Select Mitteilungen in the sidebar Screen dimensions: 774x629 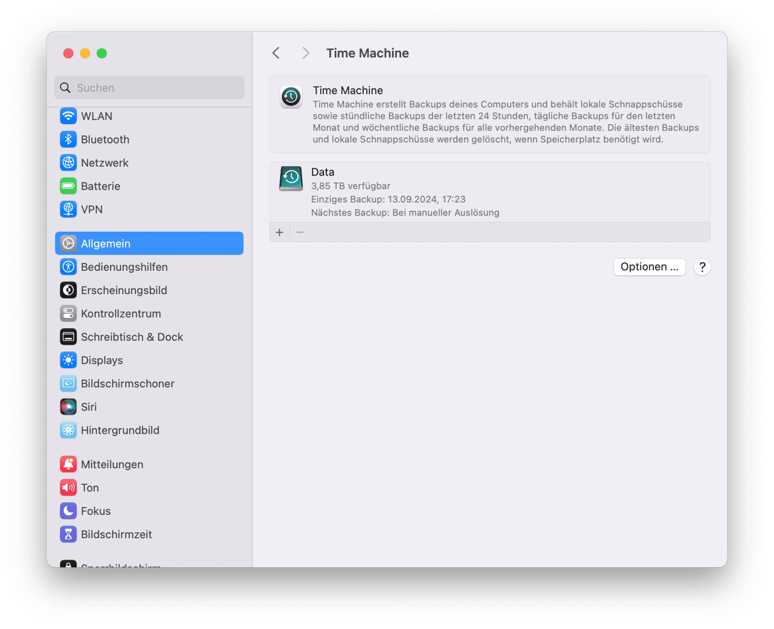[x=149, y=464]
